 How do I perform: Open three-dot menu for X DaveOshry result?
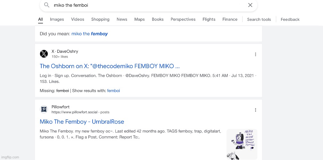(255, 54)
